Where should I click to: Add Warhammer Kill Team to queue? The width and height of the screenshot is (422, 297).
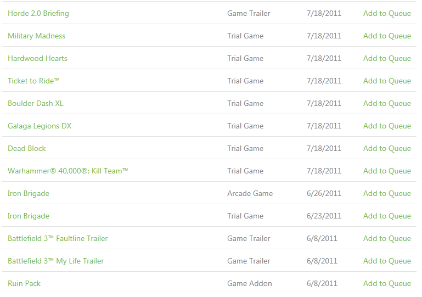tap(387, 171)
